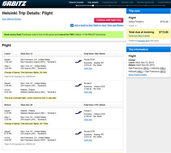Select the Trip details step
The image size is (171, 153).
[93, 2]
